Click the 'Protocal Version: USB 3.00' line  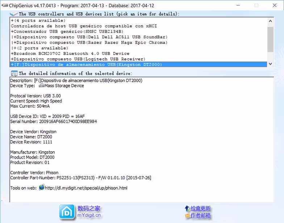click(35, 96)
